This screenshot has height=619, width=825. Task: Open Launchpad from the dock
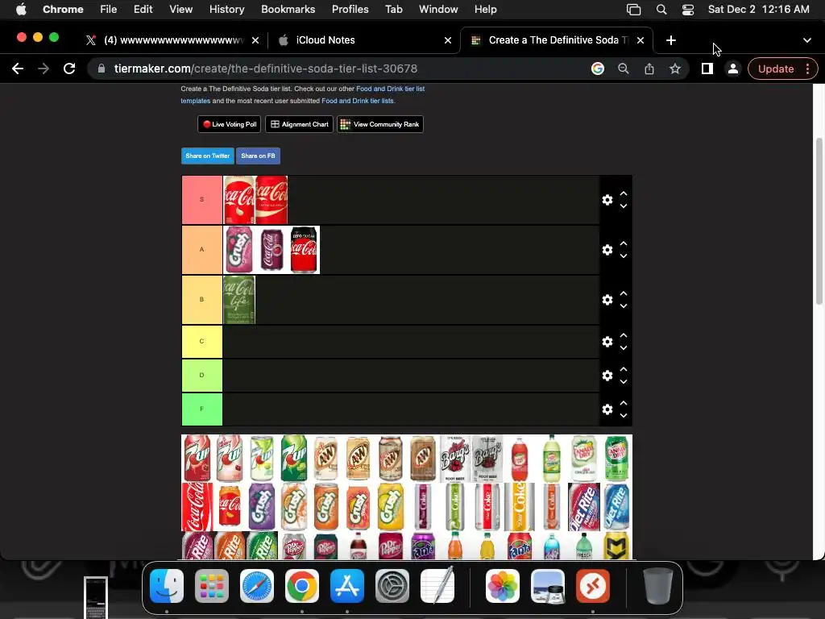click(x=212, y=586)
